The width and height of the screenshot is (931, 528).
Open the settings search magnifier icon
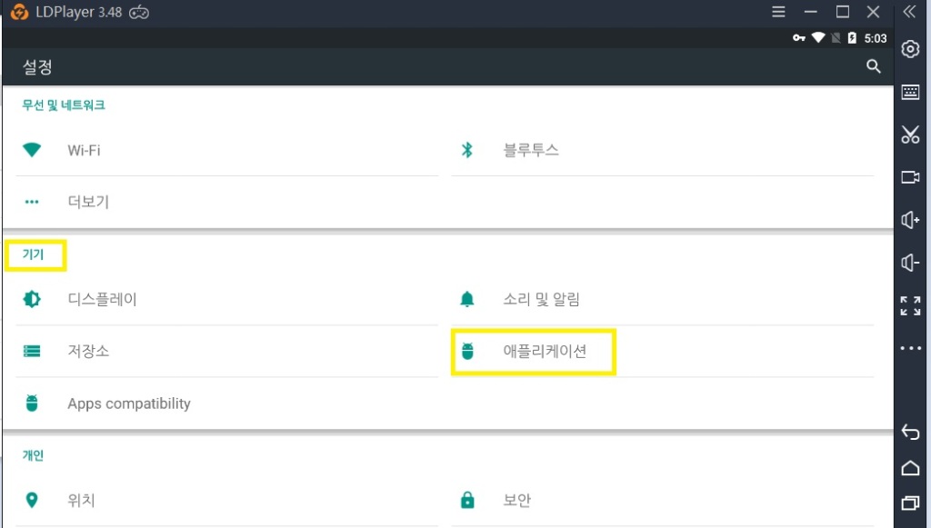point(873,65)
